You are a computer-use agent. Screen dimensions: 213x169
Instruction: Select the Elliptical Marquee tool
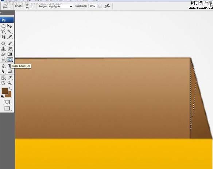pos(3,26)
